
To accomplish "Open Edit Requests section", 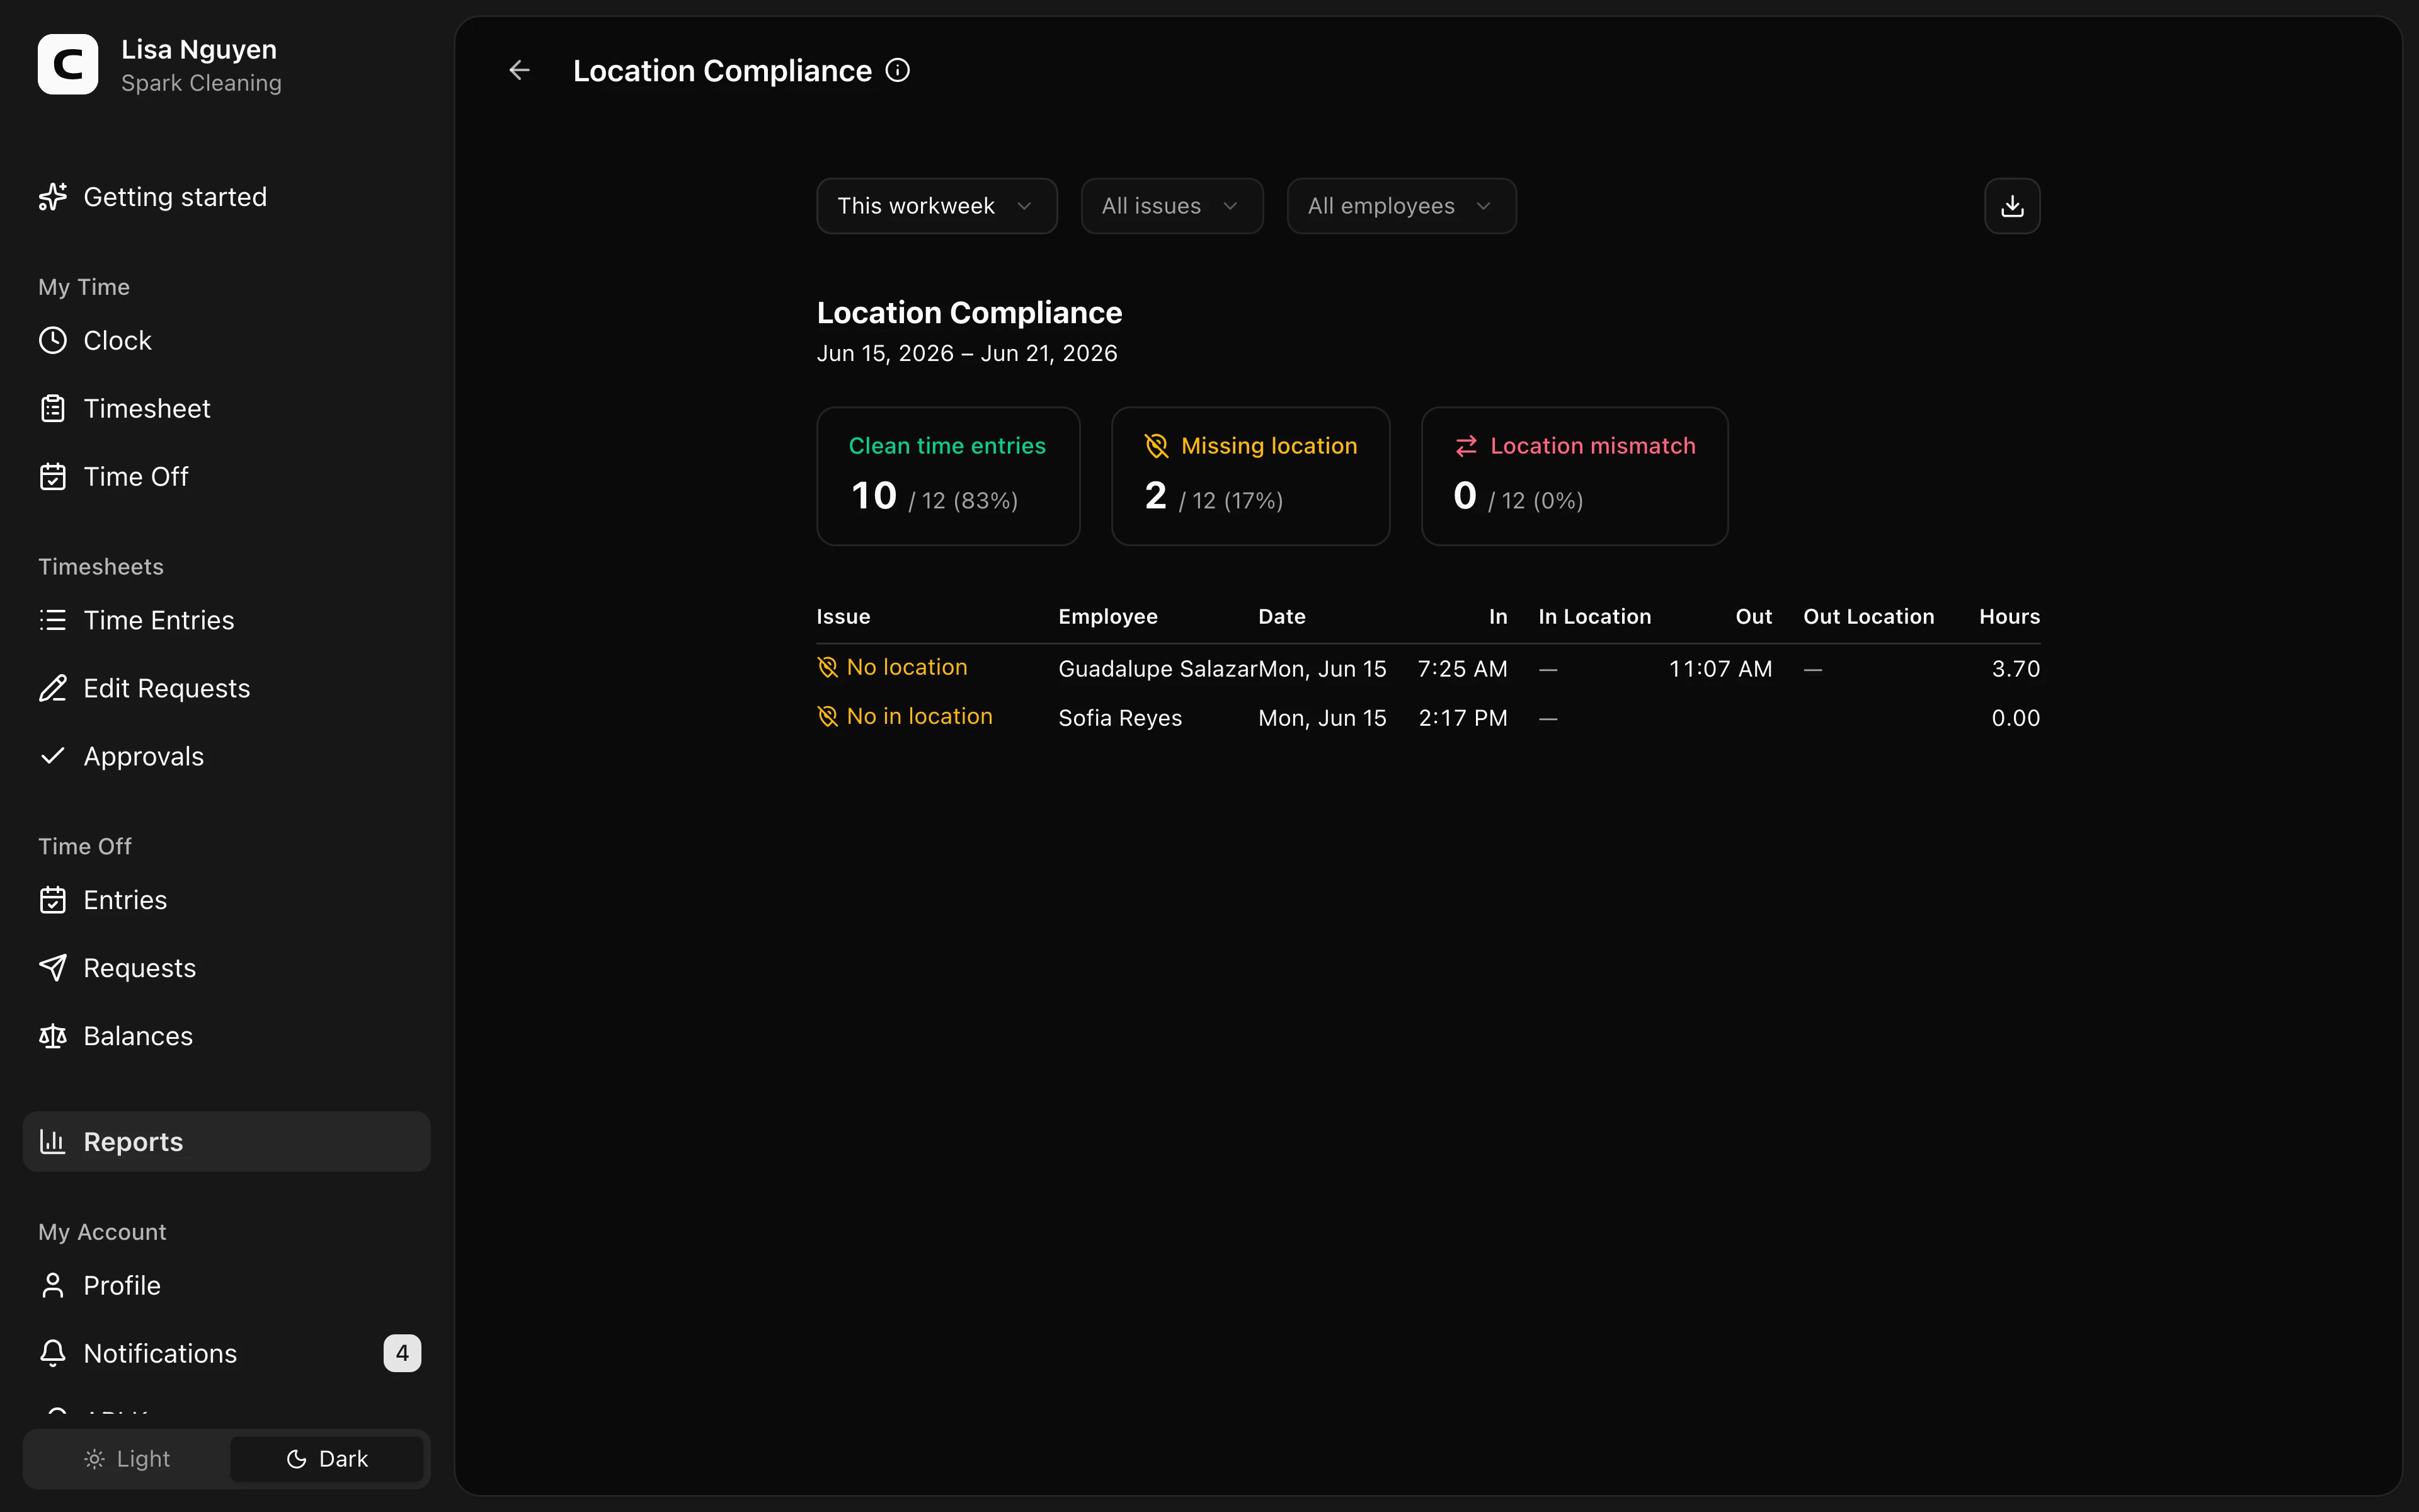I will (x=227, y=688).
